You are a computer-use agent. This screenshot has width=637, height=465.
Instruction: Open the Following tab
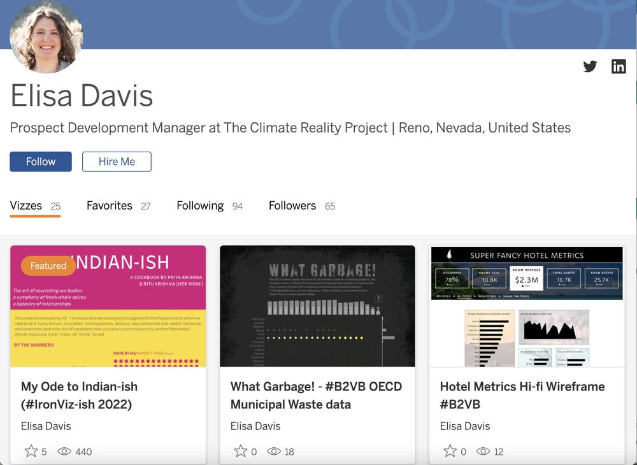tap(210, 206)
